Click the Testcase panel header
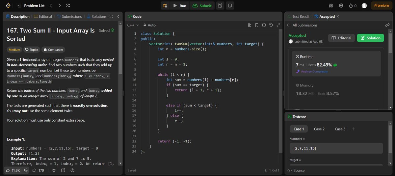 pos(297,116)
